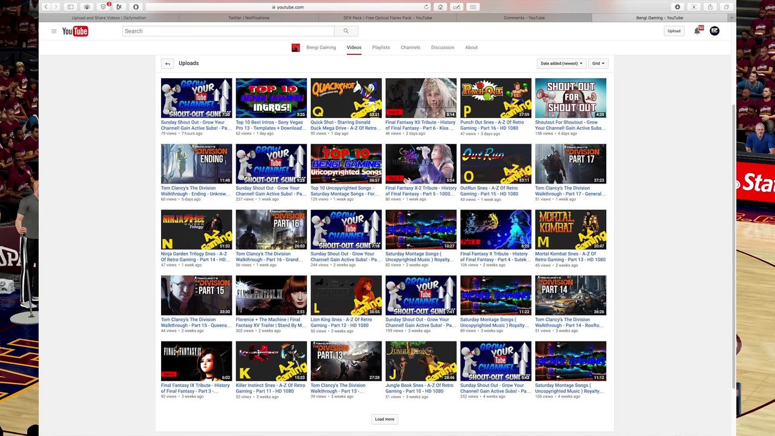Reload the youtube.com page

coord(426,7)
